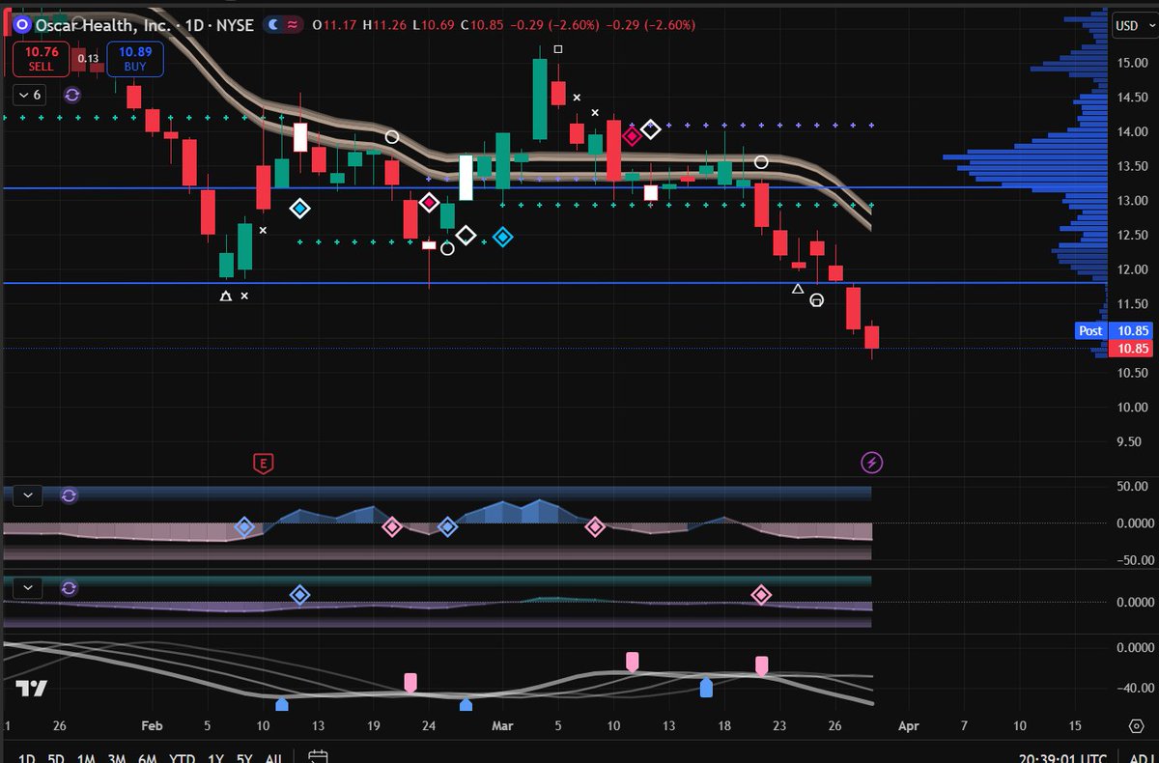The width and height of the screenshot is (1159, 763).
Task: Click the H11.26 high value in legend
Action: pos(384,25)
